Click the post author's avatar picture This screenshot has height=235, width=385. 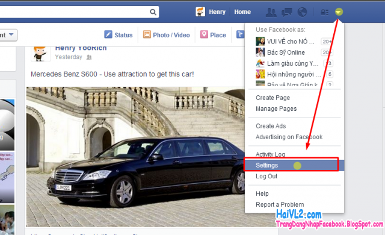[40, 54]
